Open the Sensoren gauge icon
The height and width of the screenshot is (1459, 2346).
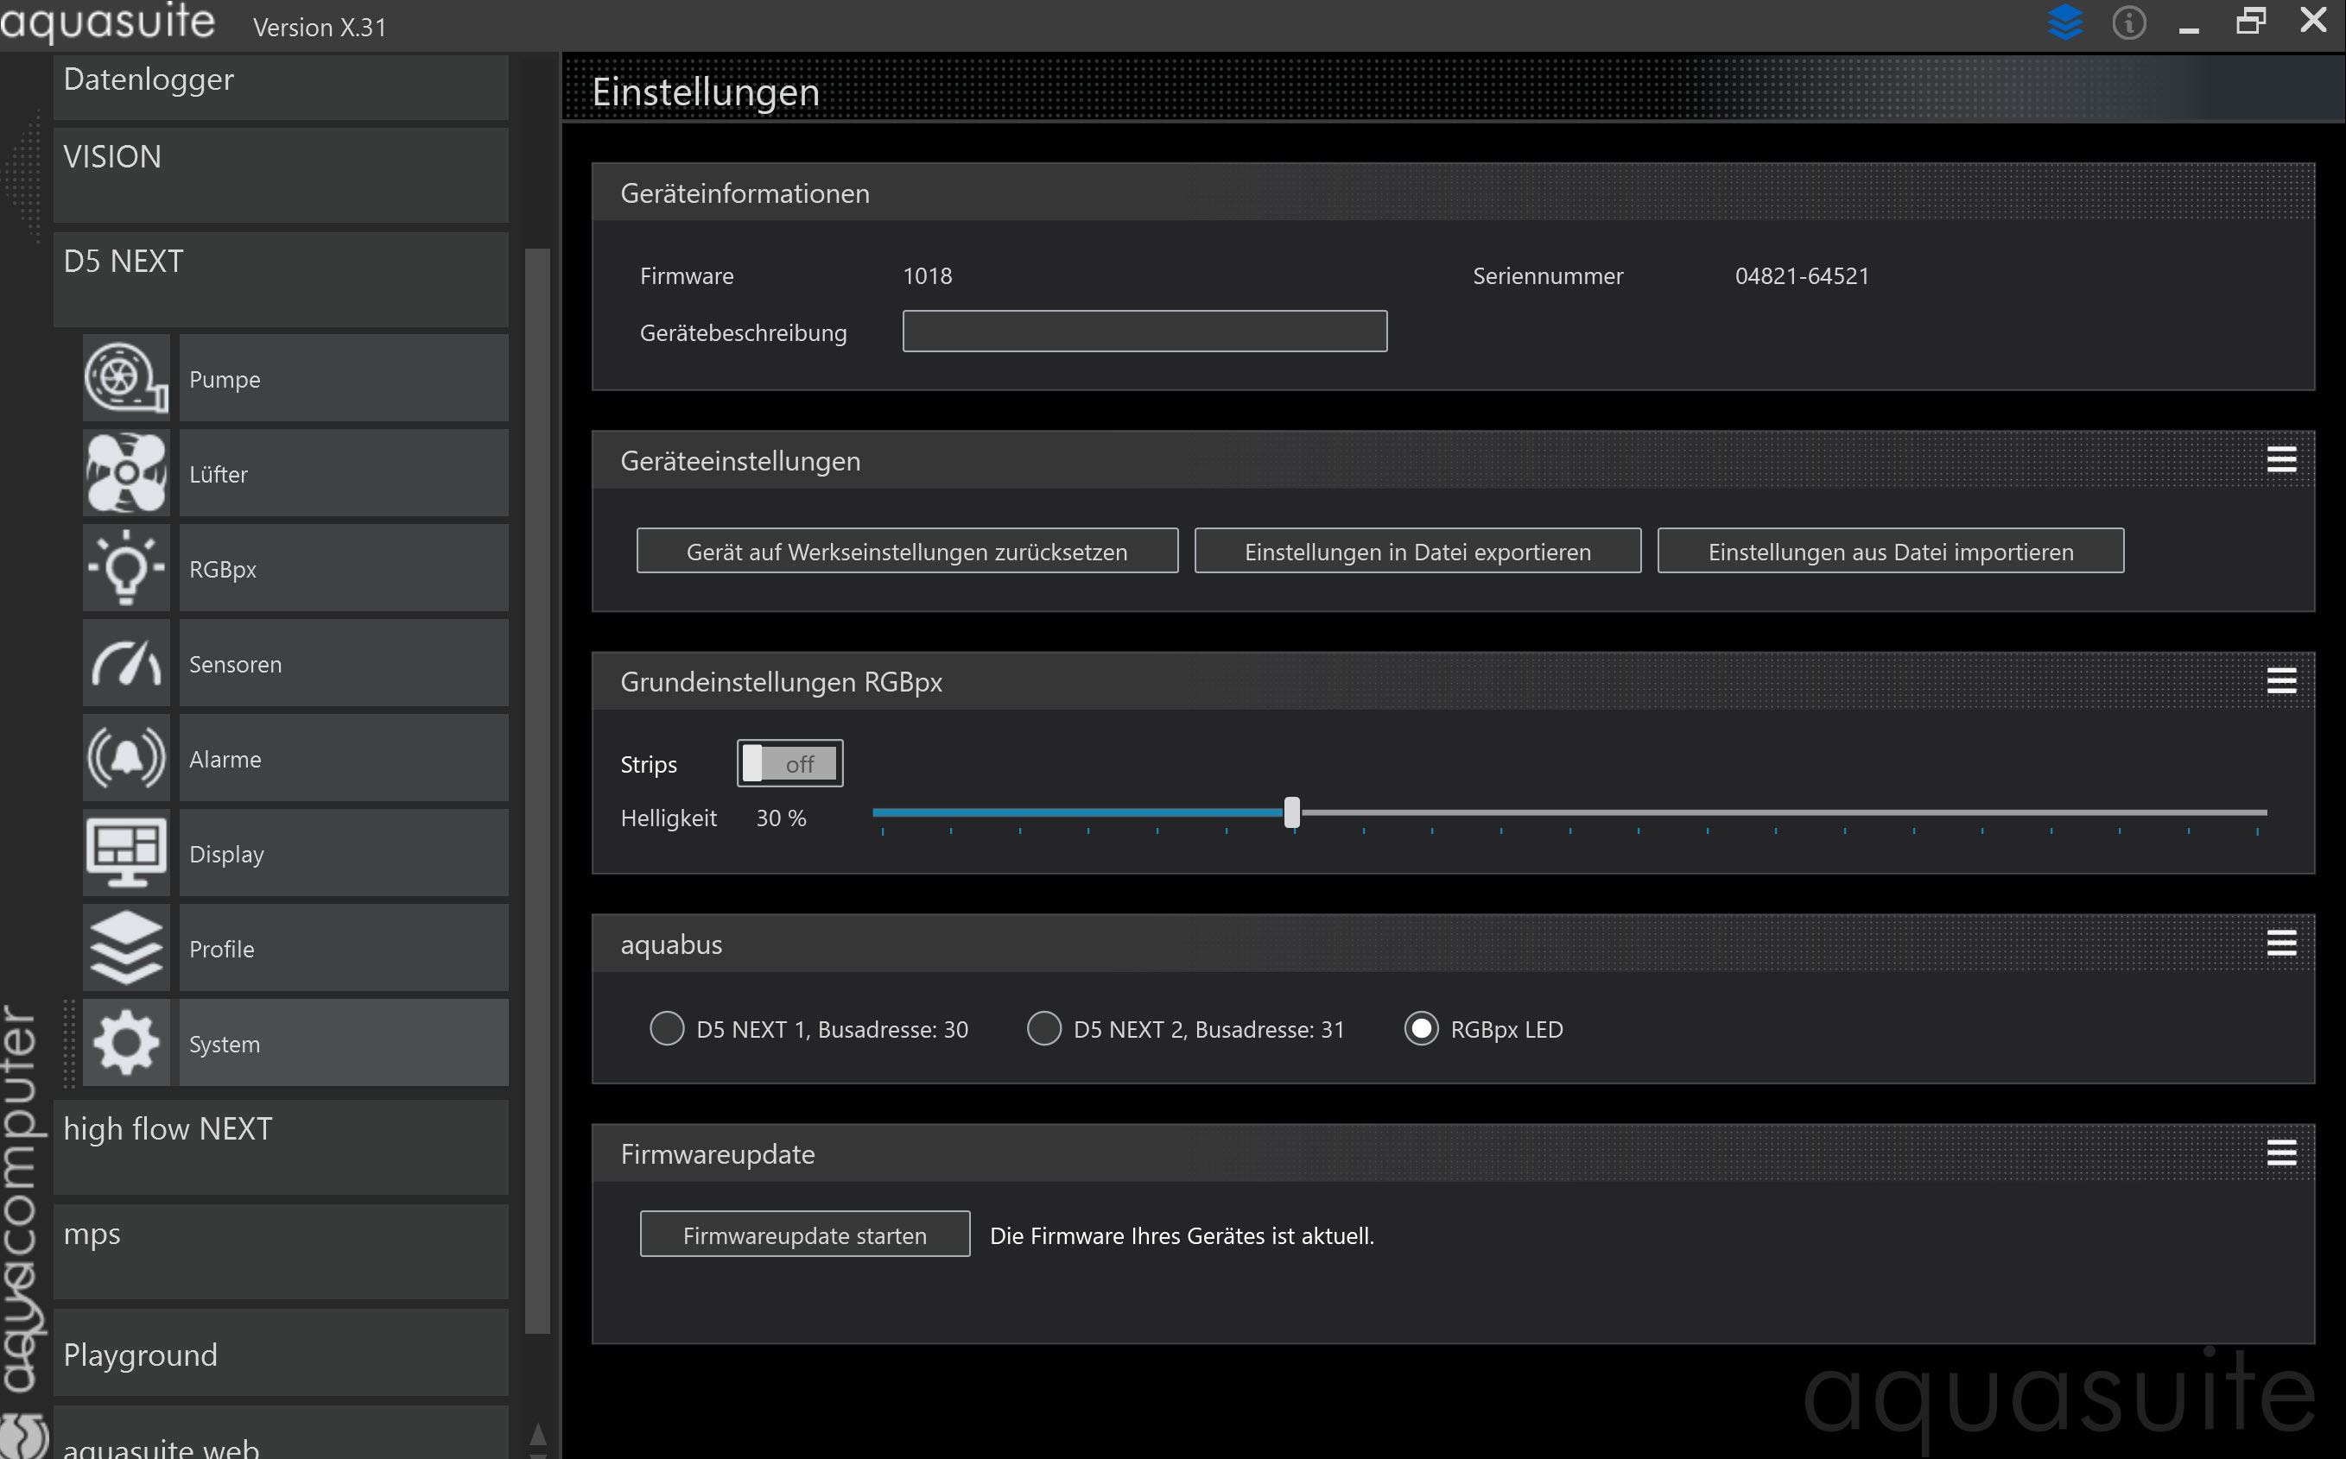click(126, 663)
